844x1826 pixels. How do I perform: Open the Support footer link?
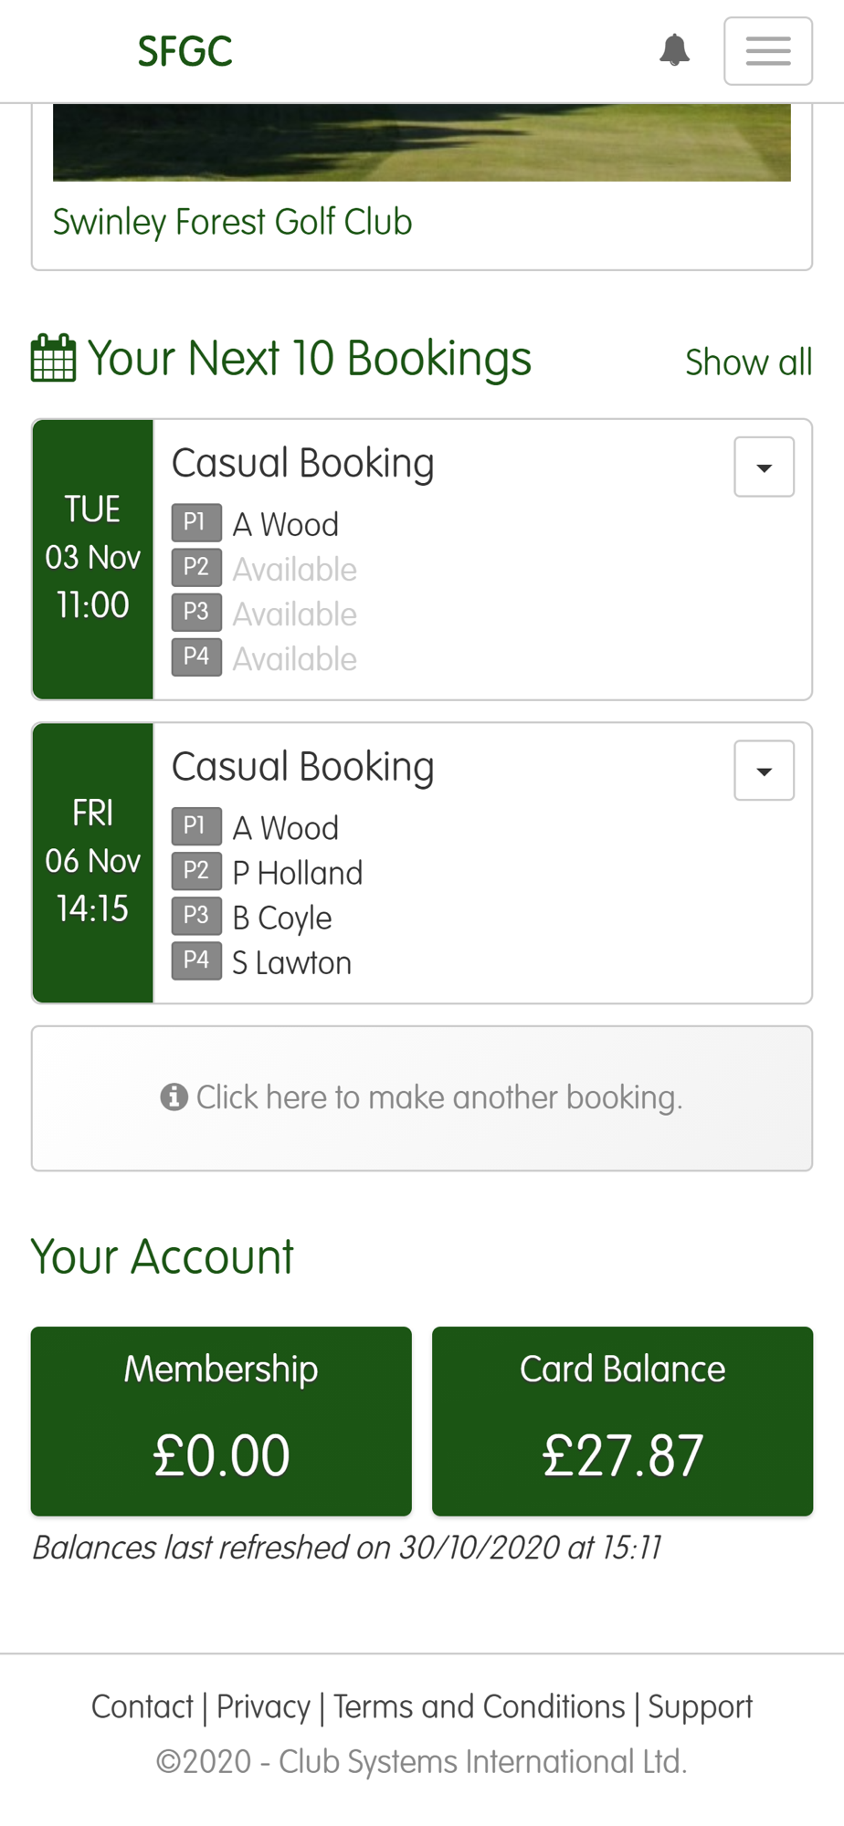700,1706
